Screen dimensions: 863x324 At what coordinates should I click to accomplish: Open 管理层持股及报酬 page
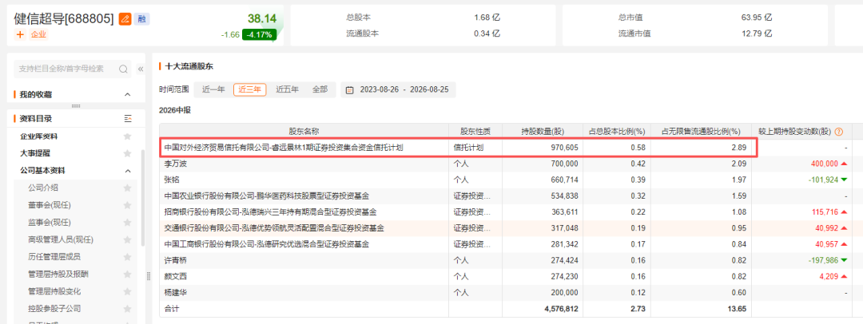tap(58, 274)
